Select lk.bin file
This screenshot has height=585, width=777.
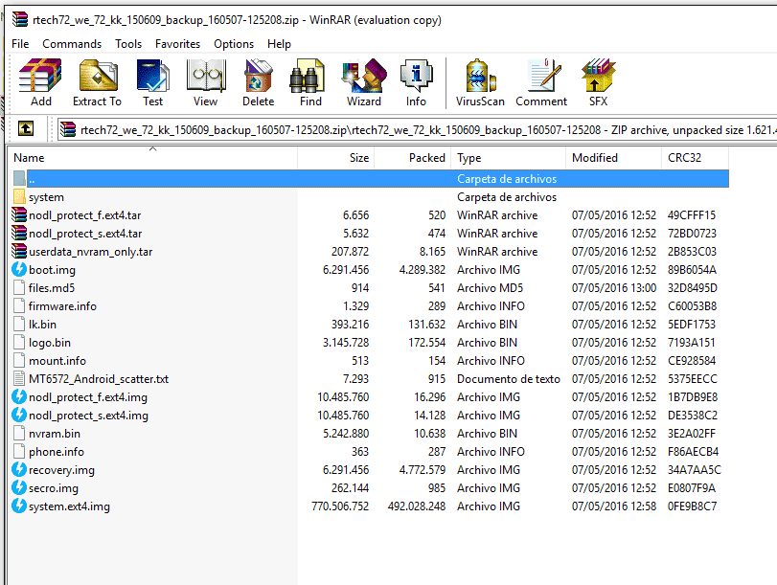(42, 325)
